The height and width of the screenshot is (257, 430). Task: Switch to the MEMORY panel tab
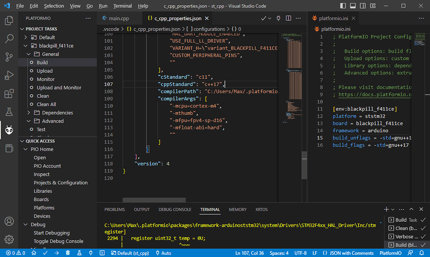pyautogui.click(x=238, y=210)
